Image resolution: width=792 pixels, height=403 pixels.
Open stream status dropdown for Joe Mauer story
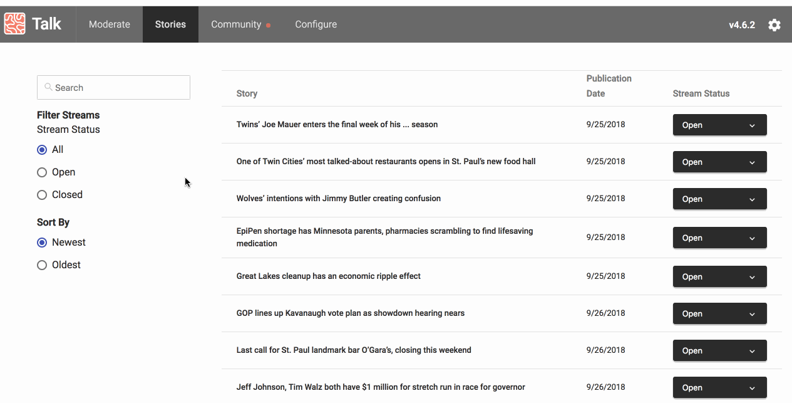pyautogui.click(x=719, y=125)
